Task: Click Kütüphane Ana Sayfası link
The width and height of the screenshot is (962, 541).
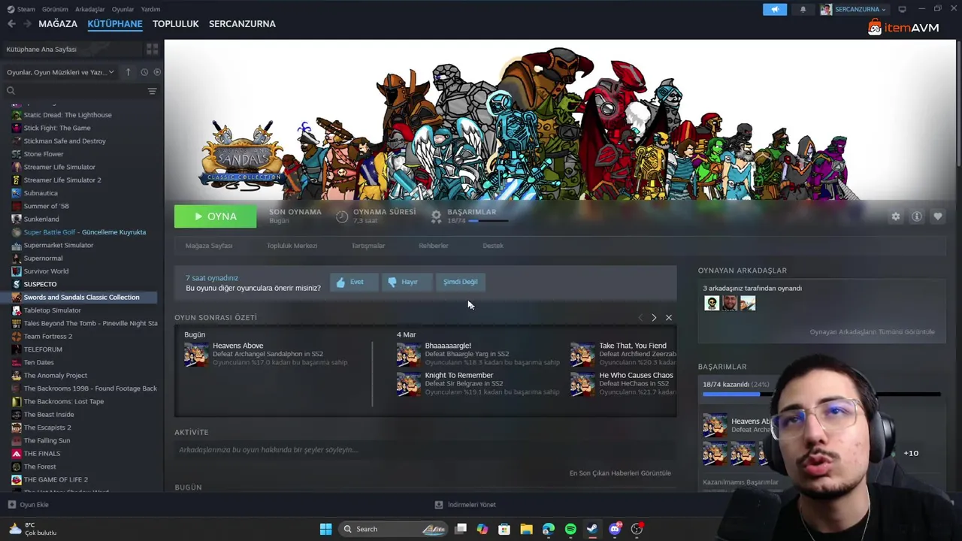Action: click(41, 50)
